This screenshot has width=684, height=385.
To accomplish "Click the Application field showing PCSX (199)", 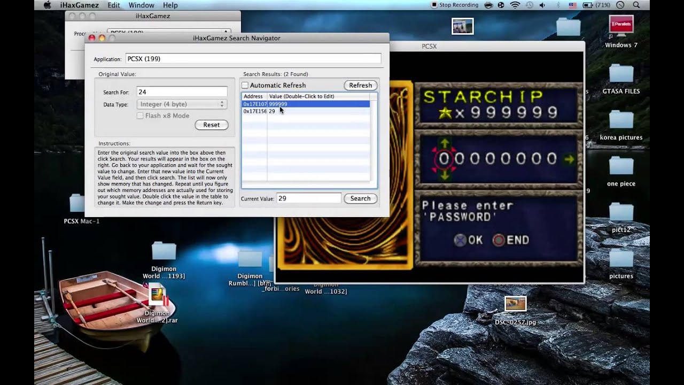I will 253,59.
